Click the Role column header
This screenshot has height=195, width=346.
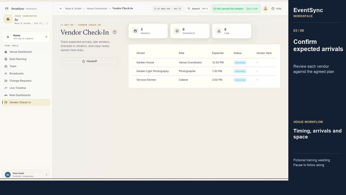(x=181, y=53)
